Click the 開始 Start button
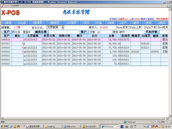 click(x=4, y=127)
